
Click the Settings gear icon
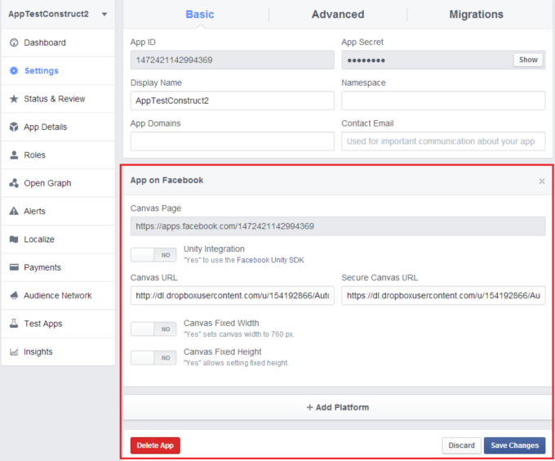(14, 70)
